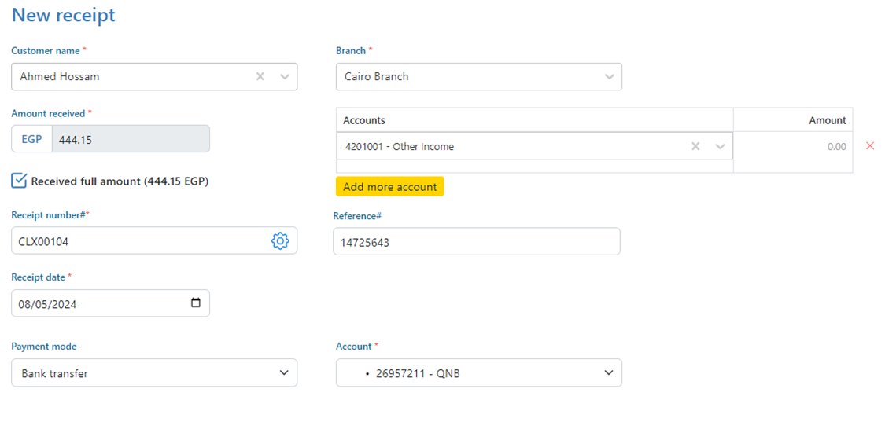Screen dimensions: 885x429
Task: Click the Amount received field
Action: (130, 139)
